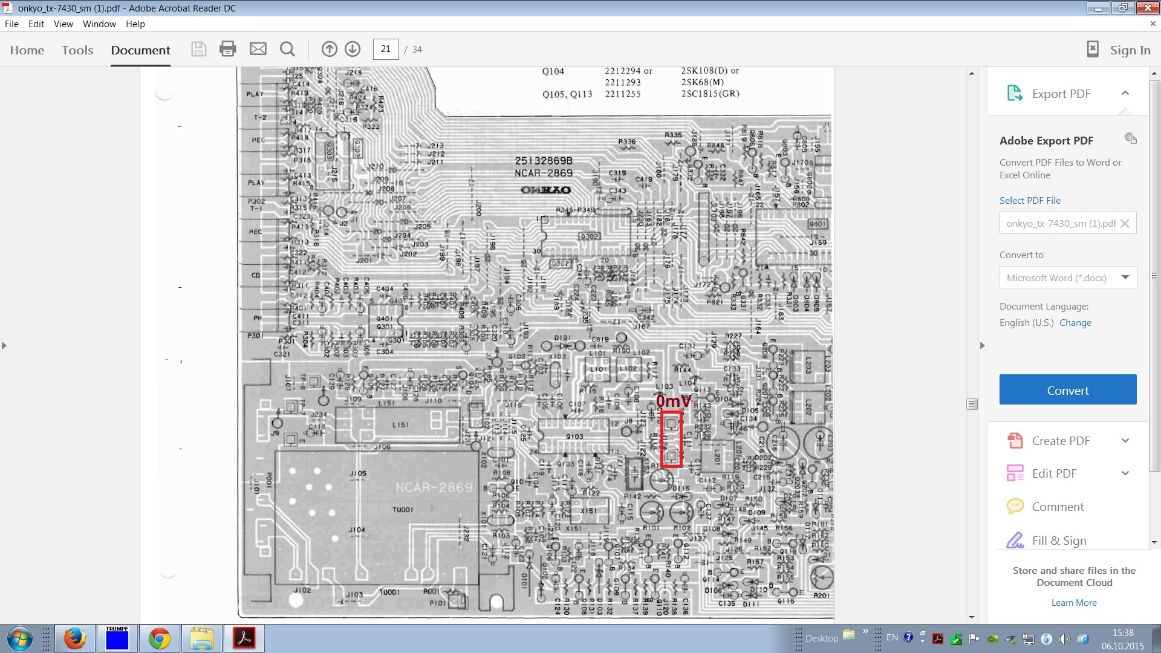Click the Action Center flag tray icon
Screen dimensions: 1161x653
coord(974,639)
